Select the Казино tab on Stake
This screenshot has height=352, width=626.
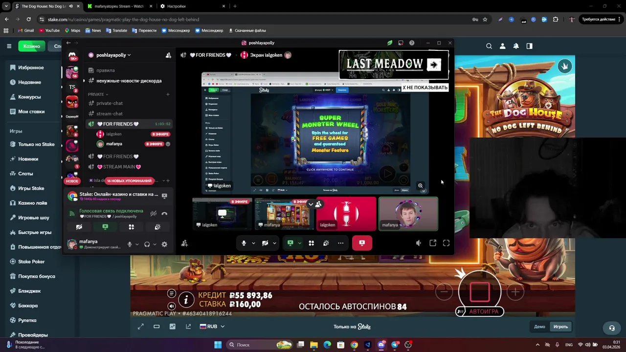[x=32, y=46]
